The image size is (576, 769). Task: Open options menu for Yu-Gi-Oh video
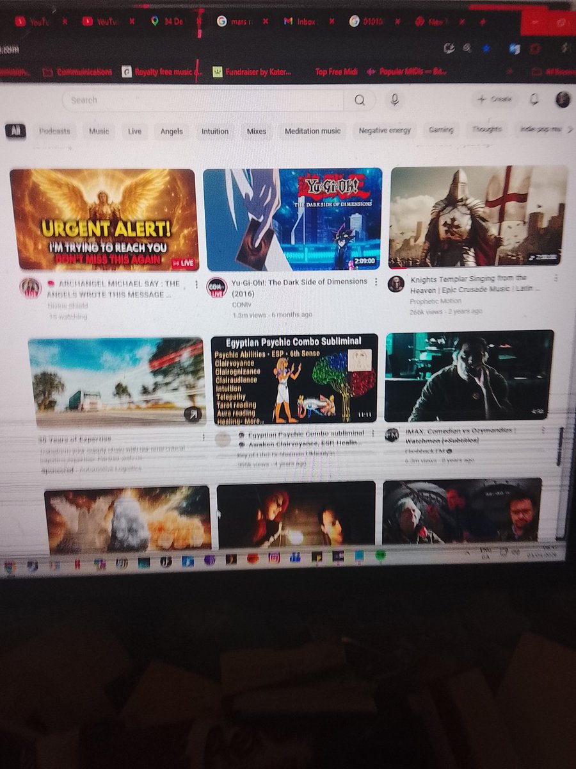tap(376, 282)
